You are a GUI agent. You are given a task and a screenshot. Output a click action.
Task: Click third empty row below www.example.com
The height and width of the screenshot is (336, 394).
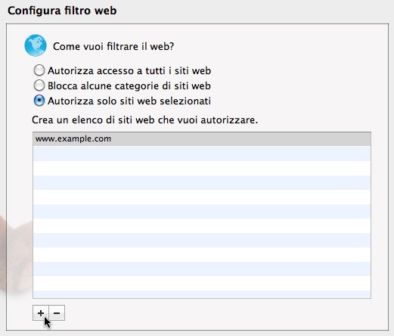pos(202,182)
